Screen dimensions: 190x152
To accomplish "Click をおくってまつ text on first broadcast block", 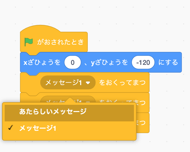I will [x=122, y=82].
